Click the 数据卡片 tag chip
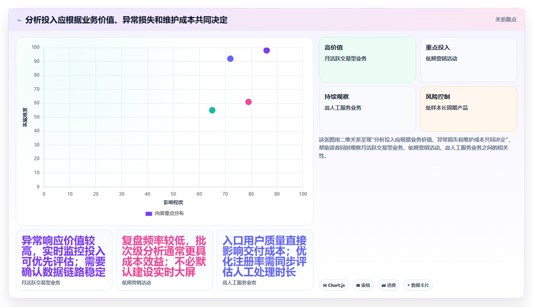Image resolution: width=533 pixels, height=307 pixels. point(418,285)
